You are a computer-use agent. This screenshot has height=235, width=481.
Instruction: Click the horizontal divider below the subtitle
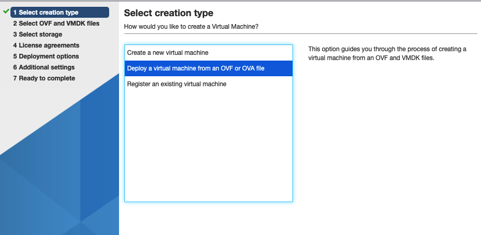point(300,33)
